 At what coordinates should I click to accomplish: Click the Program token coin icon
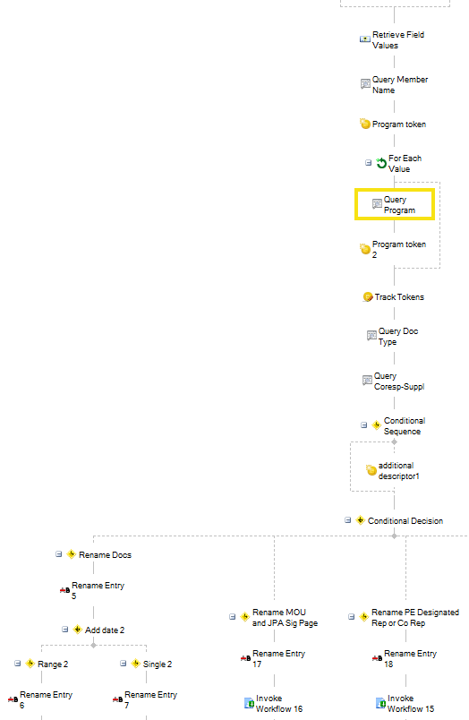point(365,124)
